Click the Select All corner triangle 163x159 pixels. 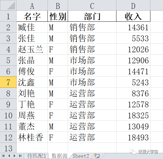click(x=11, y=6)
